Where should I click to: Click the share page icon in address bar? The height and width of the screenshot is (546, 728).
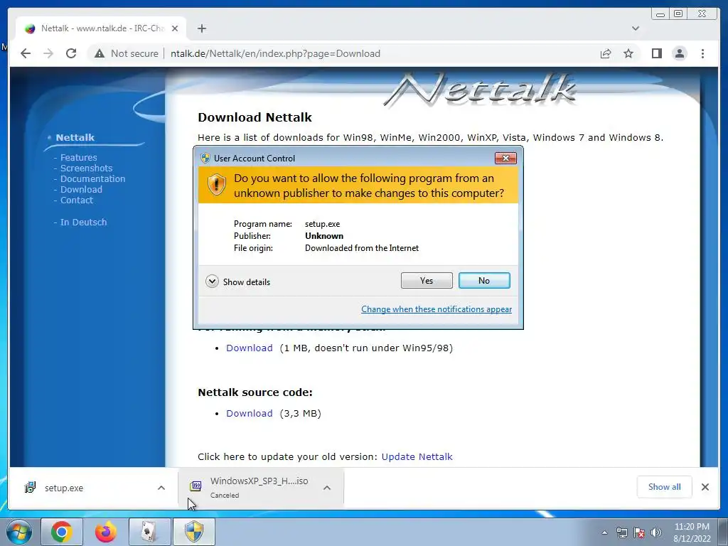click(606, 54)
